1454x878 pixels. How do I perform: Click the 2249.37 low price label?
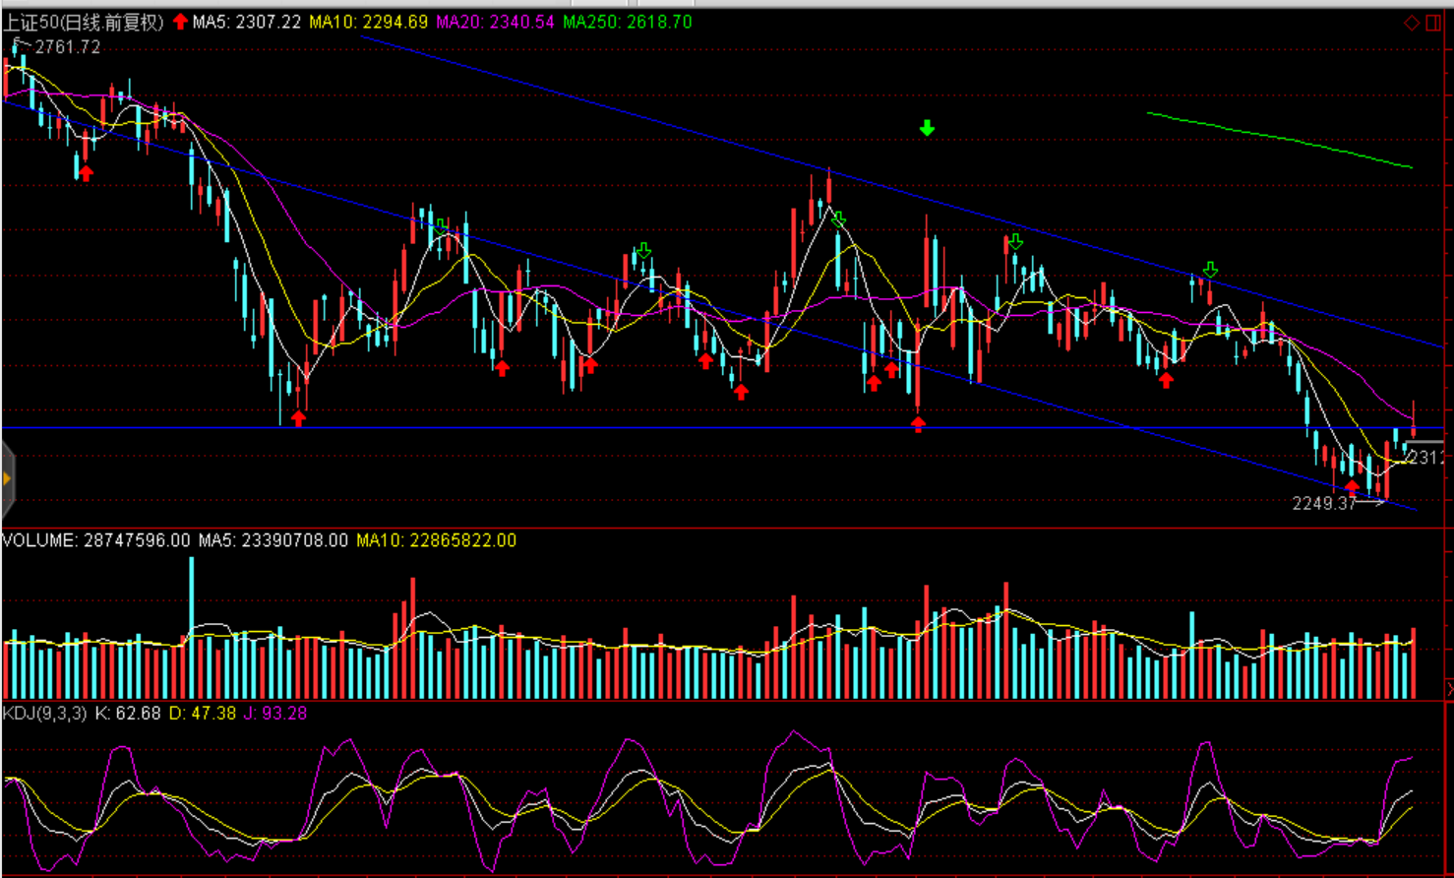click(1323, 504)
